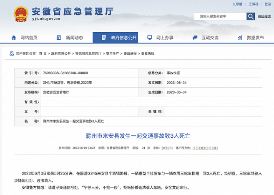Viewport: 274px width, 195px height.
Task: Open the 无障碍 accessibility link
Action: 254,4
